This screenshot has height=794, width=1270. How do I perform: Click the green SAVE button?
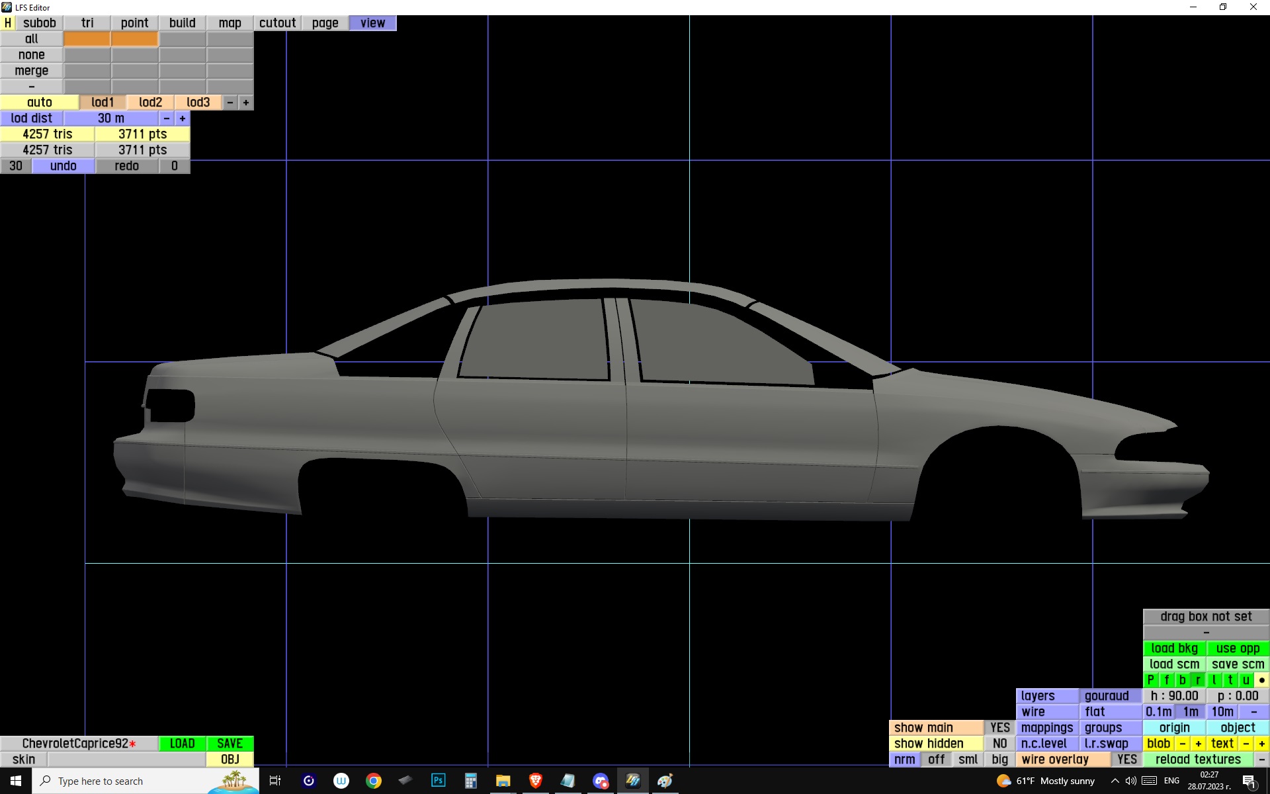230,743
